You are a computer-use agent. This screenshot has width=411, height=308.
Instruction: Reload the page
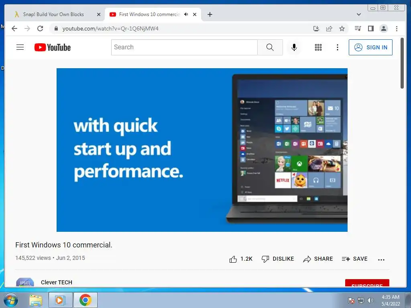point(40,28)
